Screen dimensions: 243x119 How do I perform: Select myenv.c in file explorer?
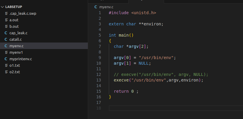(44, 46)
